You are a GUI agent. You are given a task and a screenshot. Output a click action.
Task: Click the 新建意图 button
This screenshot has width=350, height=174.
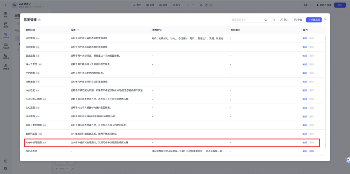(314, 20)
